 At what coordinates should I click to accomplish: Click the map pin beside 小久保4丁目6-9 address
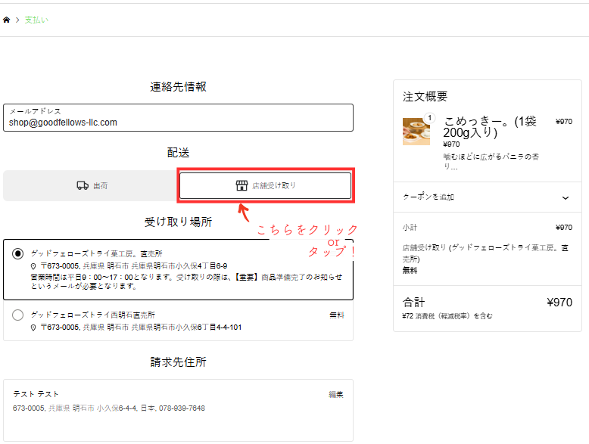click(x=33, y=266)
